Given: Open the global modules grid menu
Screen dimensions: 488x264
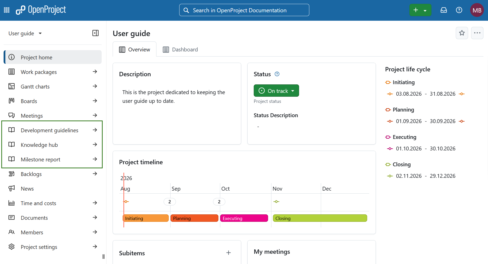Looking at the screenshot, I should (x=7, y=10).
